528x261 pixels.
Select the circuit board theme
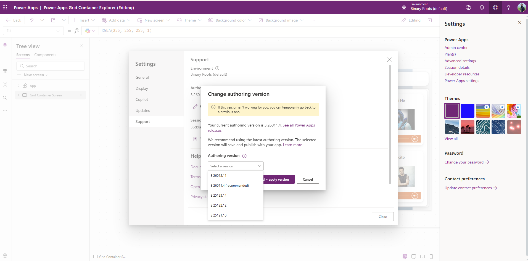click(483, 127)
